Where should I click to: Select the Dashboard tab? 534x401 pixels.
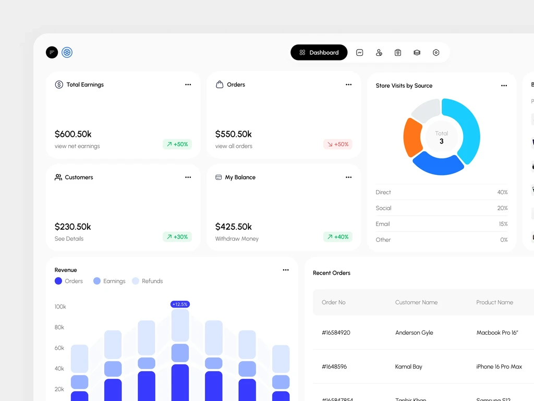click(x=319, y=53)
